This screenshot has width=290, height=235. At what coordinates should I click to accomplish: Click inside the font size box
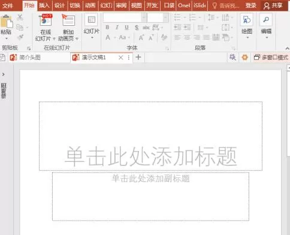pos(155,17)
